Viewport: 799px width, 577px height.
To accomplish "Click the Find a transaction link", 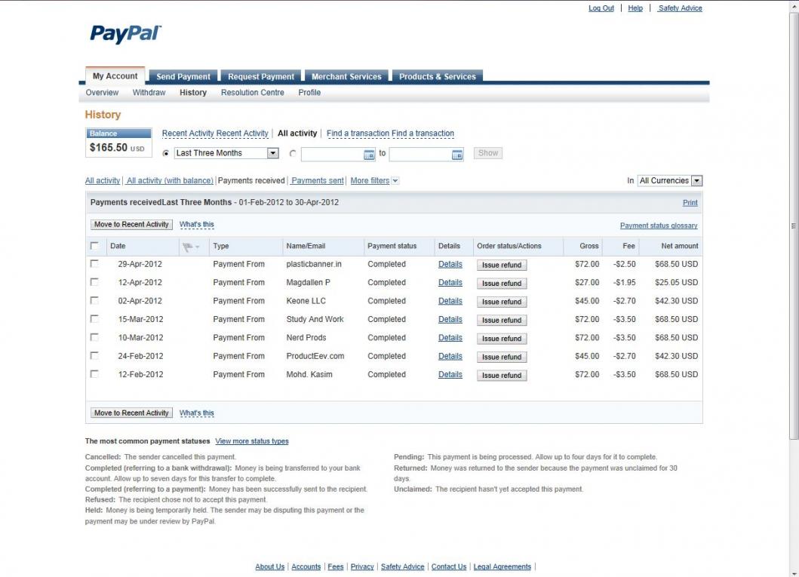I will (x=390, y=134).
